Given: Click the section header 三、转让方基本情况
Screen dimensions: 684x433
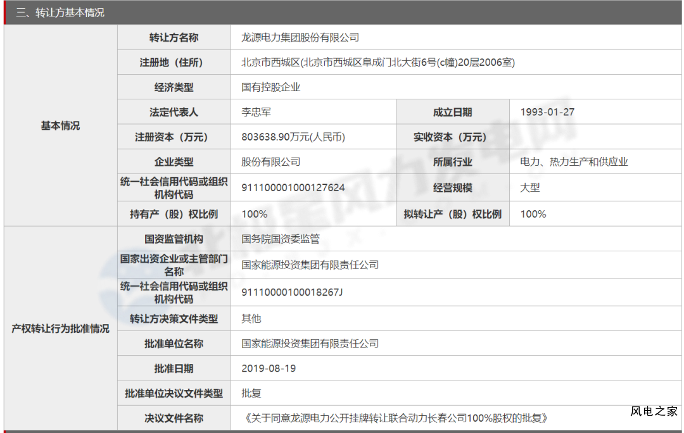Looking at the screenshot, I should [x=60, y=13].
